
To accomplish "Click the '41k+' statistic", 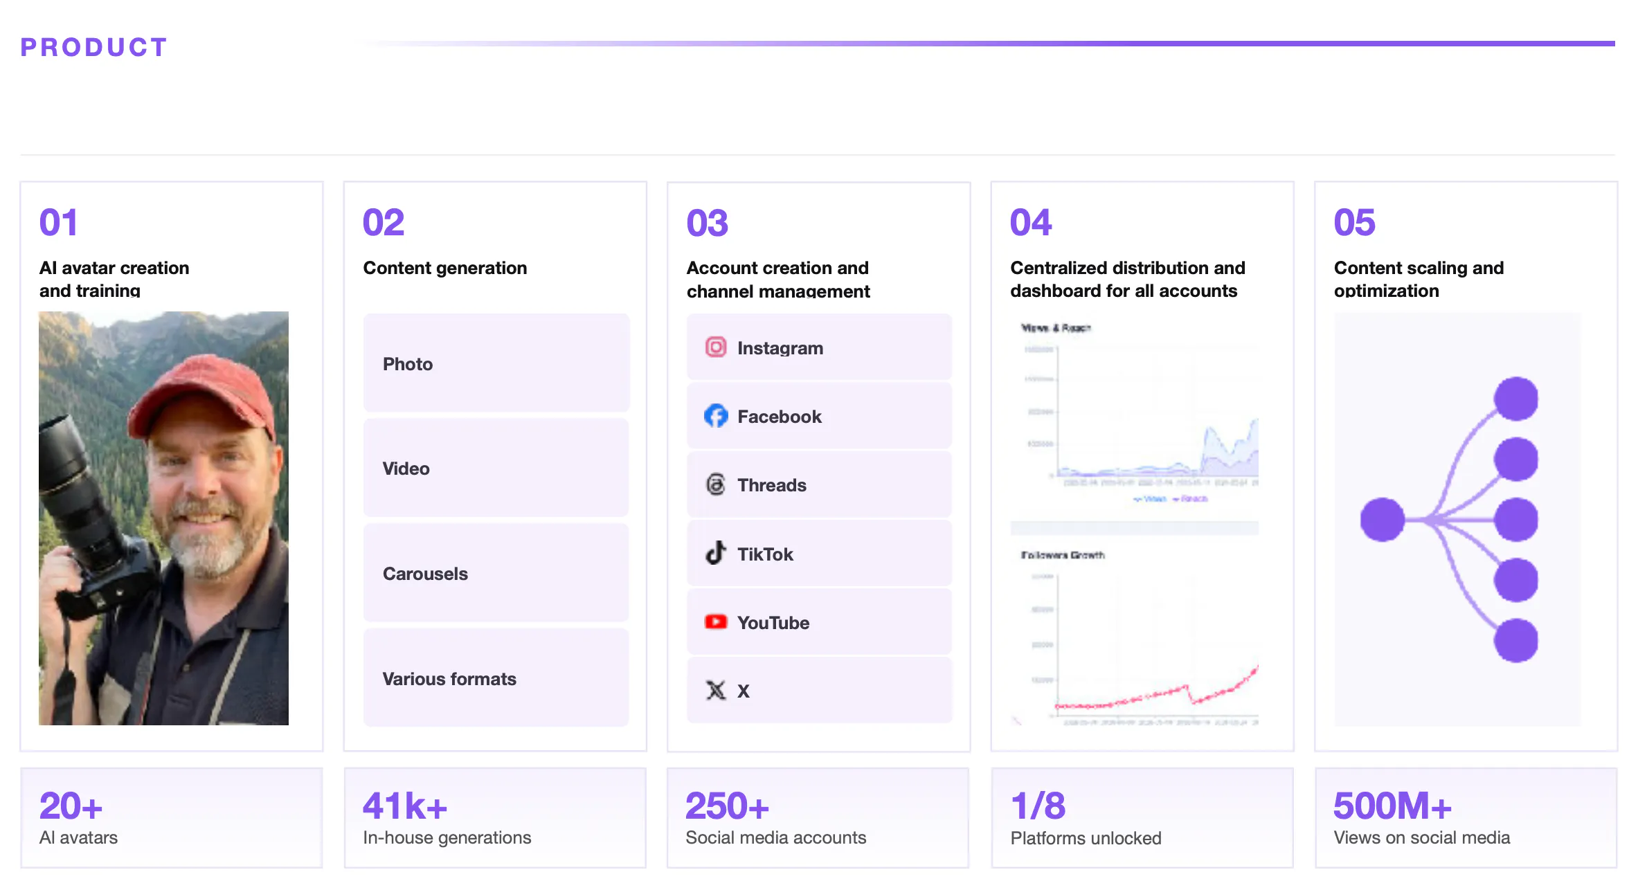I will pyautogui.click(x=405, y=806).
